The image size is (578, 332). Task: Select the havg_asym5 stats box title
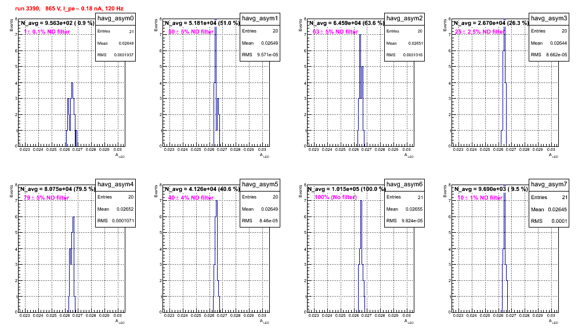[260, 184]
